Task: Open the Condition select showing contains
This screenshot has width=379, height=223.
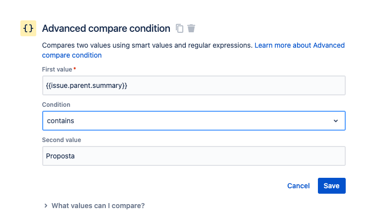Action: 194,121
